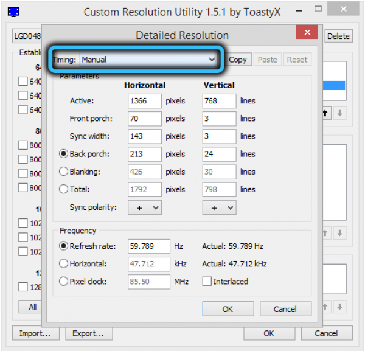This screenshot has width=365, height=351.
Task: Select the Total radio button
Action: click(x=63, y=189)
